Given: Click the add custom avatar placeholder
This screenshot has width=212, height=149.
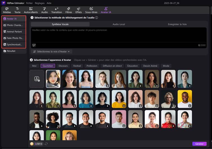Looking at the screenshot, I should point(37,79).
